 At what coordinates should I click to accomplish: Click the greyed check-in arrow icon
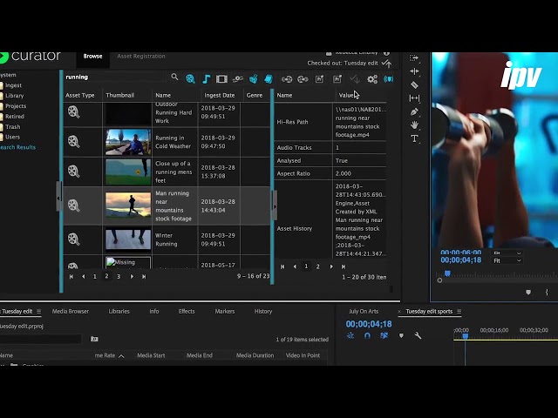tap(355, 79)
